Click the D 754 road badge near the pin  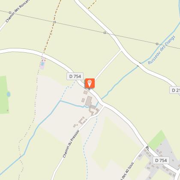[75, 76]
